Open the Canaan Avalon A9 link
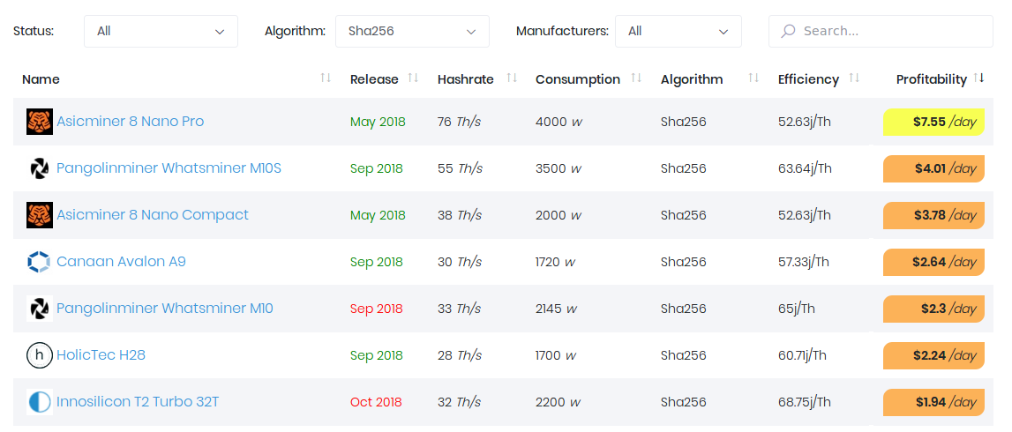 (x=122, y=262)
